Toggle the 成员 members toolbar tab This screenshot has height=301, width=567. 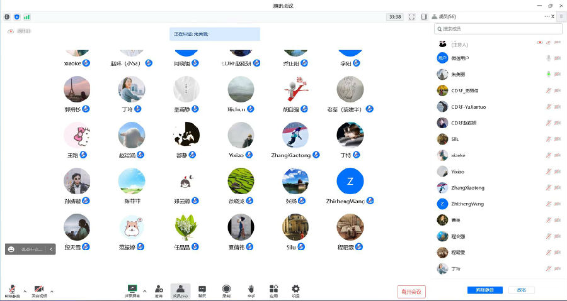tap(180, 290)
